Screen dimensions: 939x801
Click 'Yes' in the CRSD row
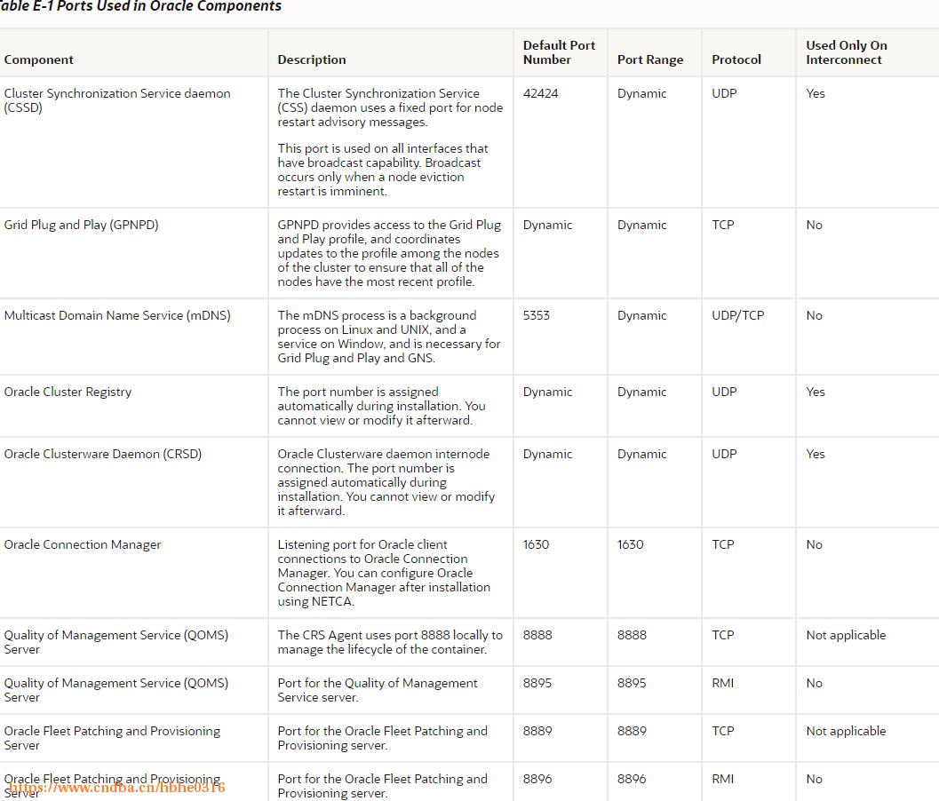(x=815, y=455)
